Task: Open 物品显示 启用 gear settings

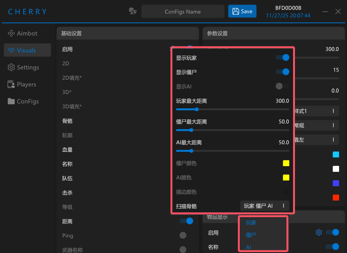Action: click(319, 232)
